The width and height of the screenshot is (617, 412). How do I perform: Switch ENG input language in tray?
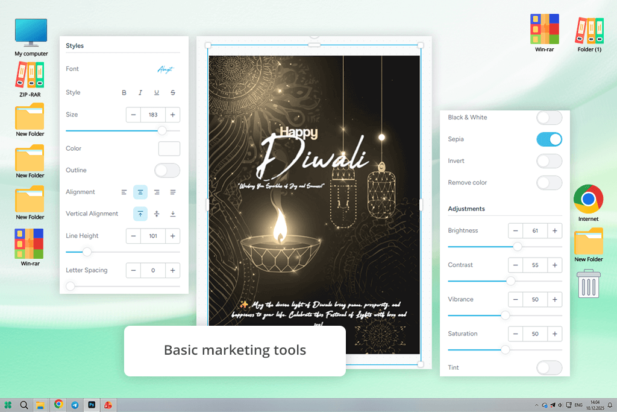click(x=578, y=405)
